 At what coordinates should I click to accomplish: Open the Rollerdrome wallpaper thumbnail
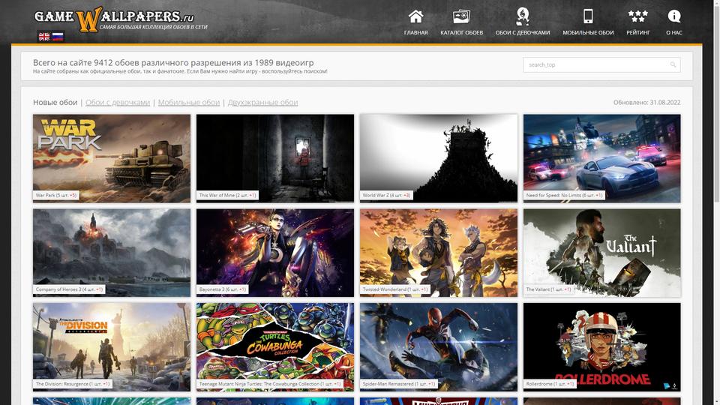pos(602,347)
